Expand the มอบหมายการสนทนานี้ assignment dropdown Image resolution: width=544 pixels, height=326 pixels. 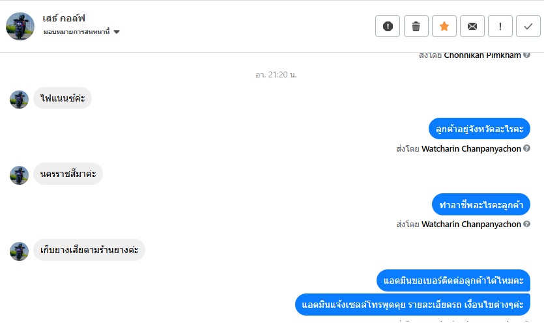81,32
